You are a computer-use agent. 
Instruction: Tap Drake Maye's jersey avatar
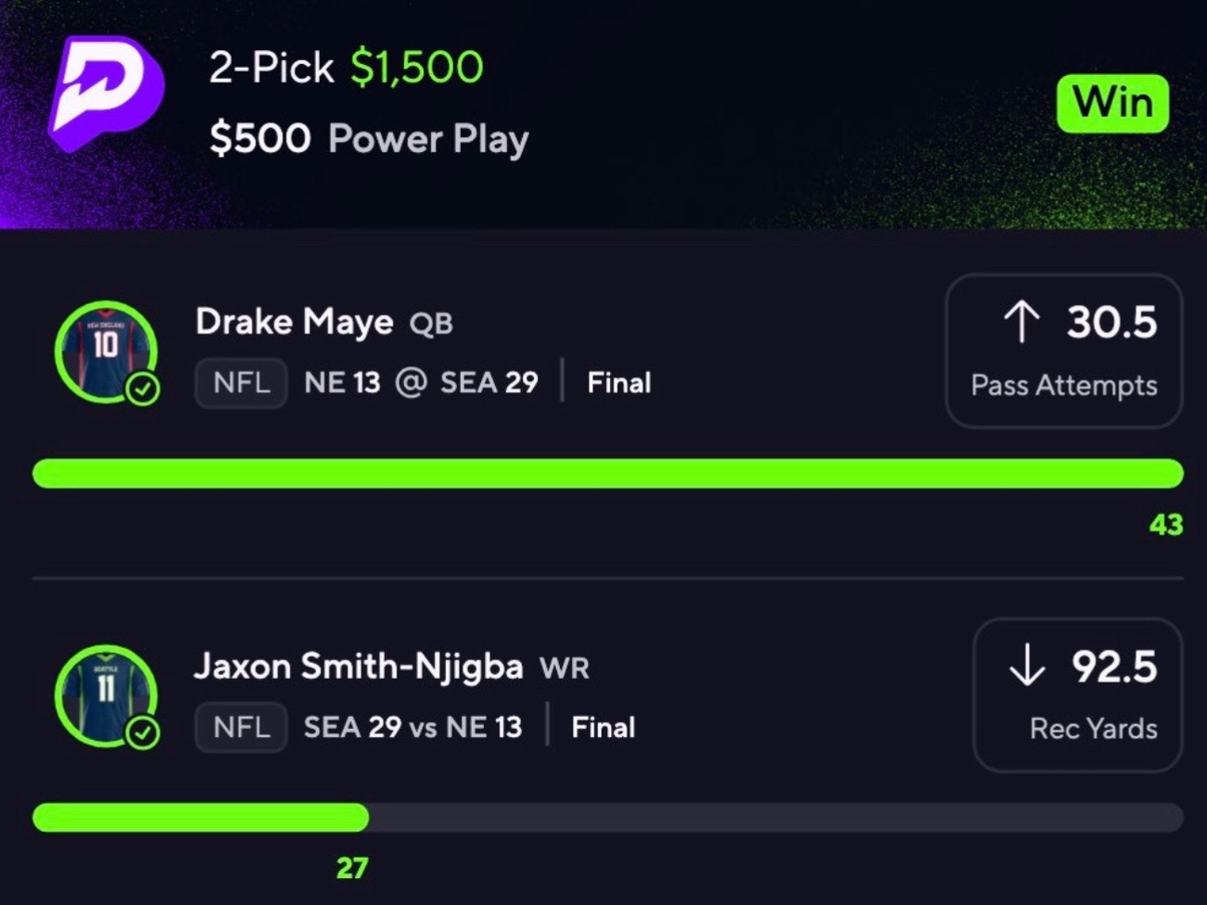tap(104, 349)
